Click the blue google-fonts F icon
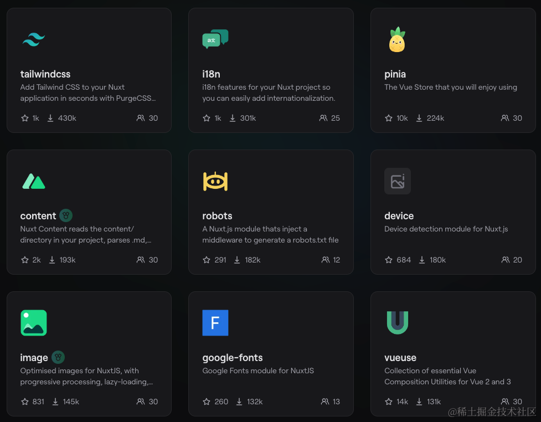The image size is (541, 422). click(215, 323)
